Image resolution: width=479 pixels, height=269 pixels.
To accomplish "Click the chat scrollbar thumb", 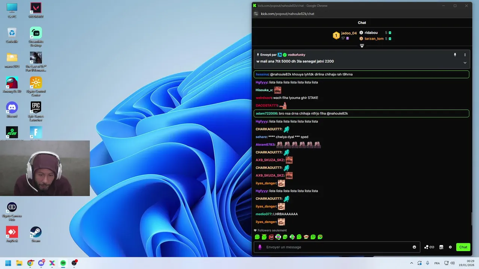I will (x=471, y=219).
